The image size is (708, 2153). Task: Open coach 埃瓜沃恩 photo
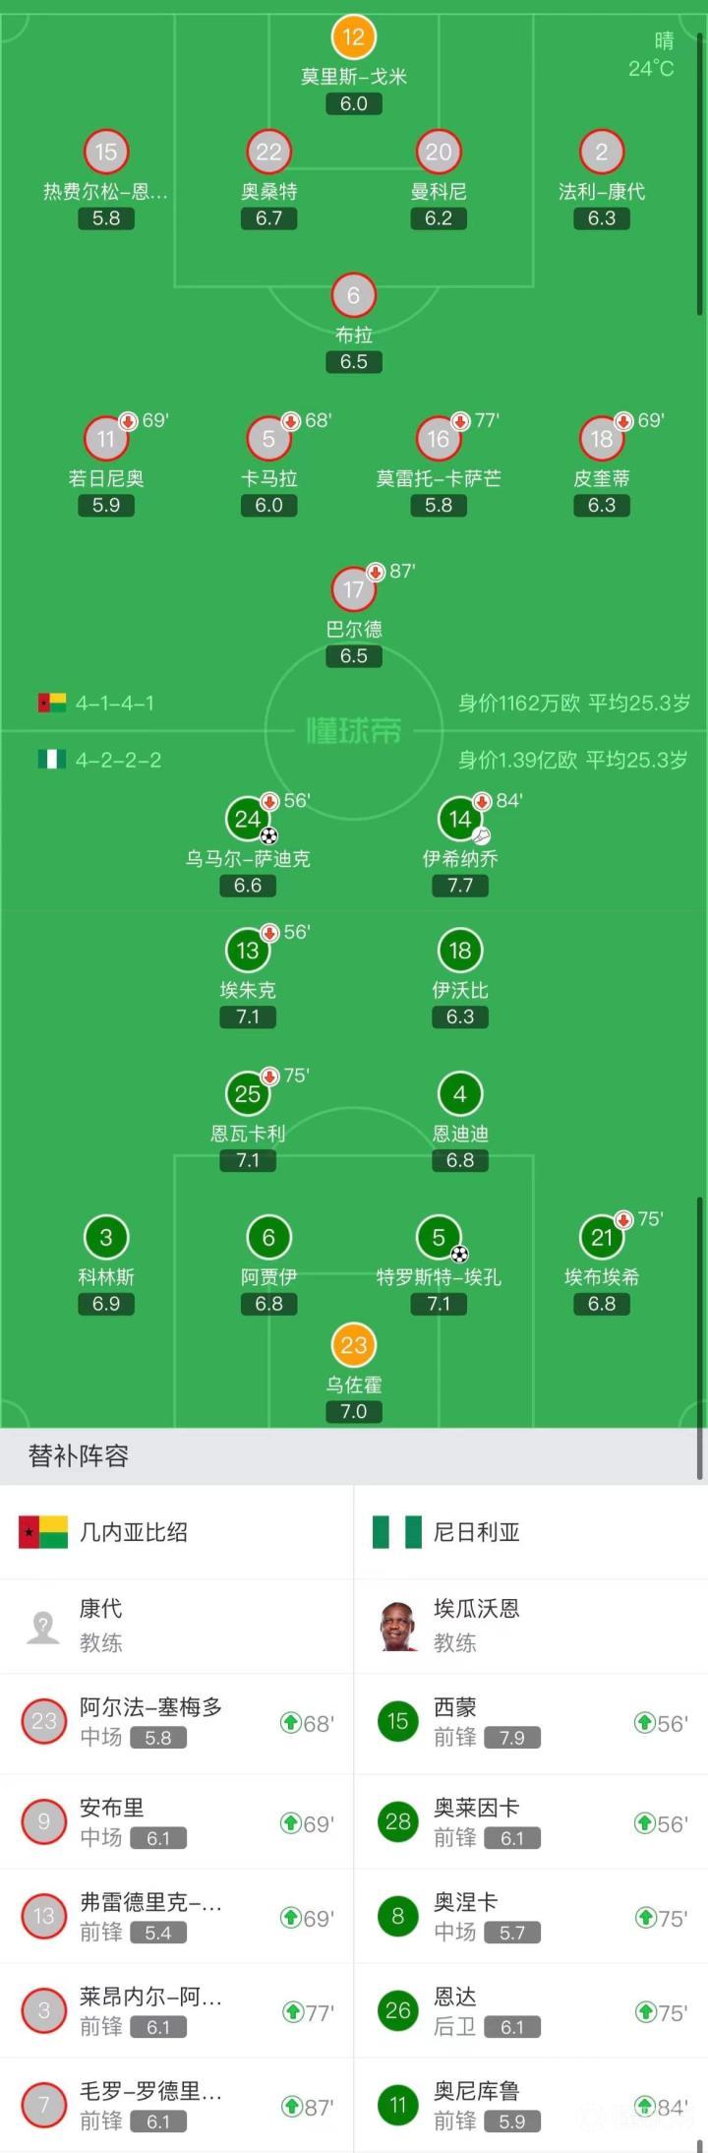point(398,1626)
